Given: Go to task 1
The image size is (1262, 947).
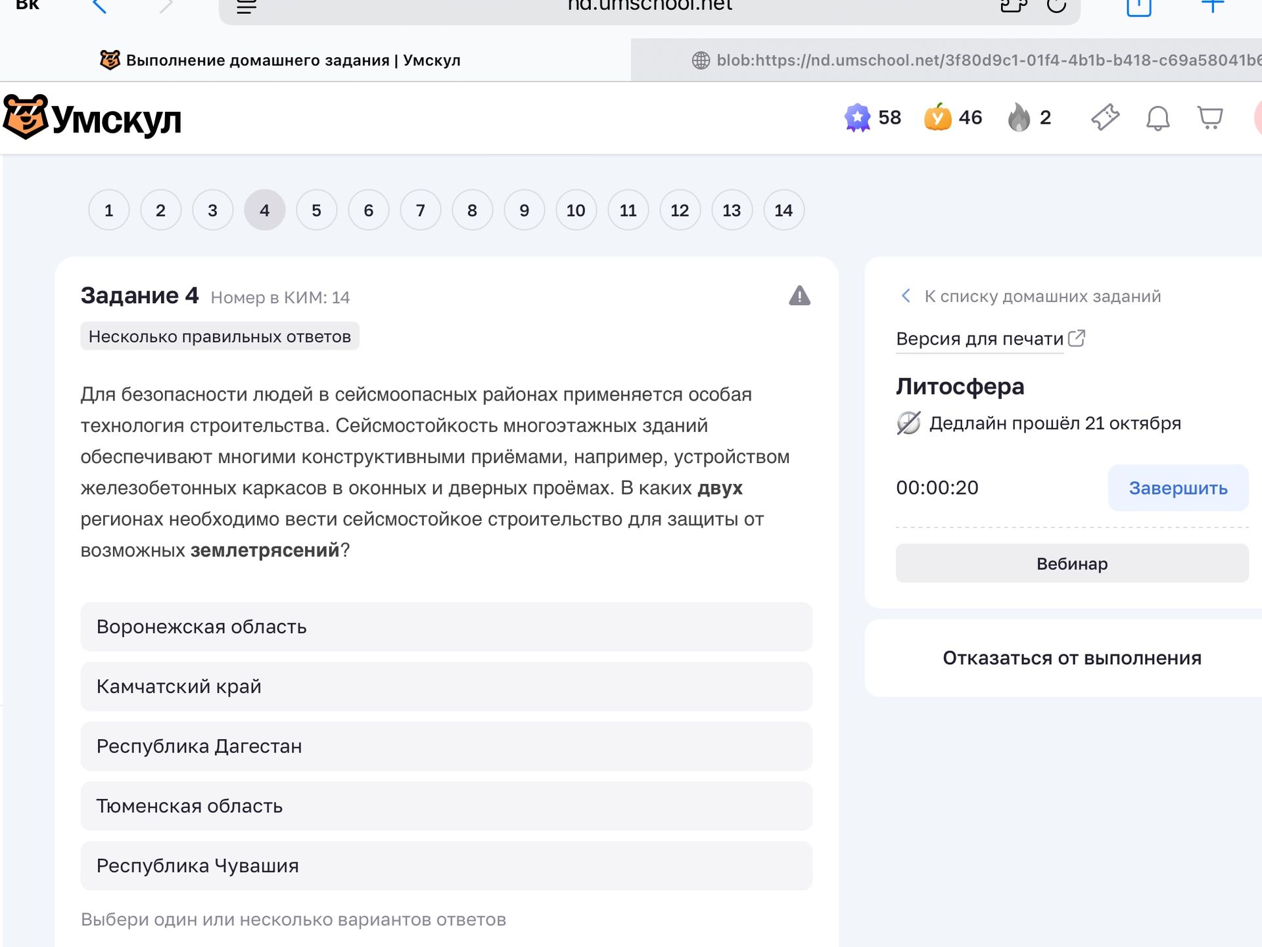Looking at the screenshot, I should [108, 210].
